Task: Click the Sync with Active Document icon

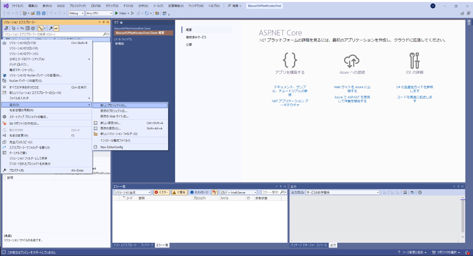Action: 22,28
